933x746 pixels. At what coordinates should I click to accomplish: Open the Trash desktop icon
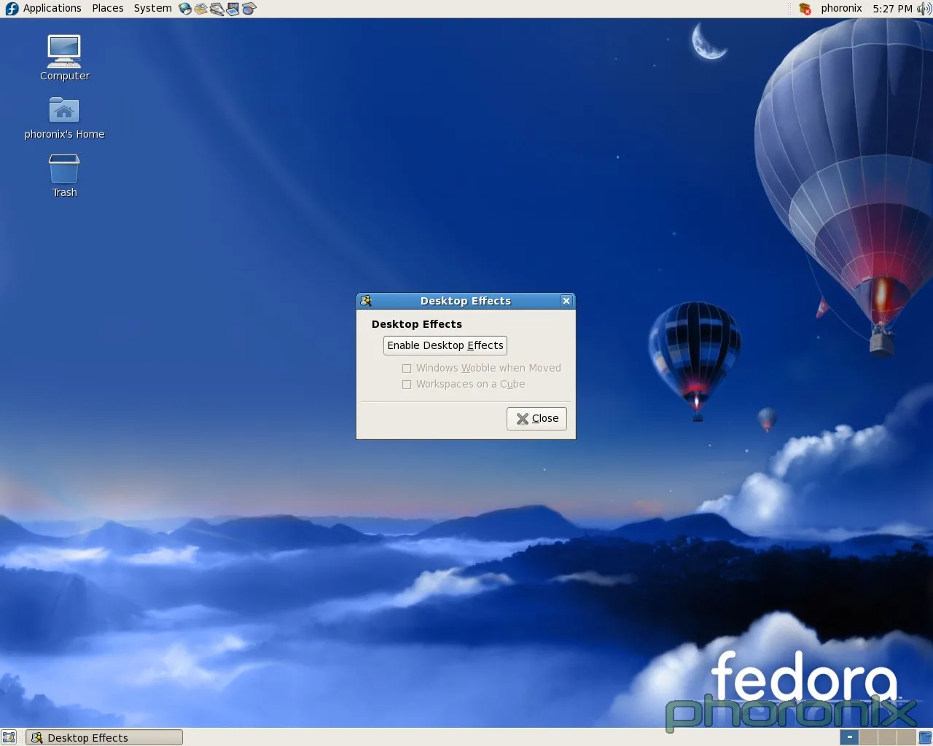64,175
